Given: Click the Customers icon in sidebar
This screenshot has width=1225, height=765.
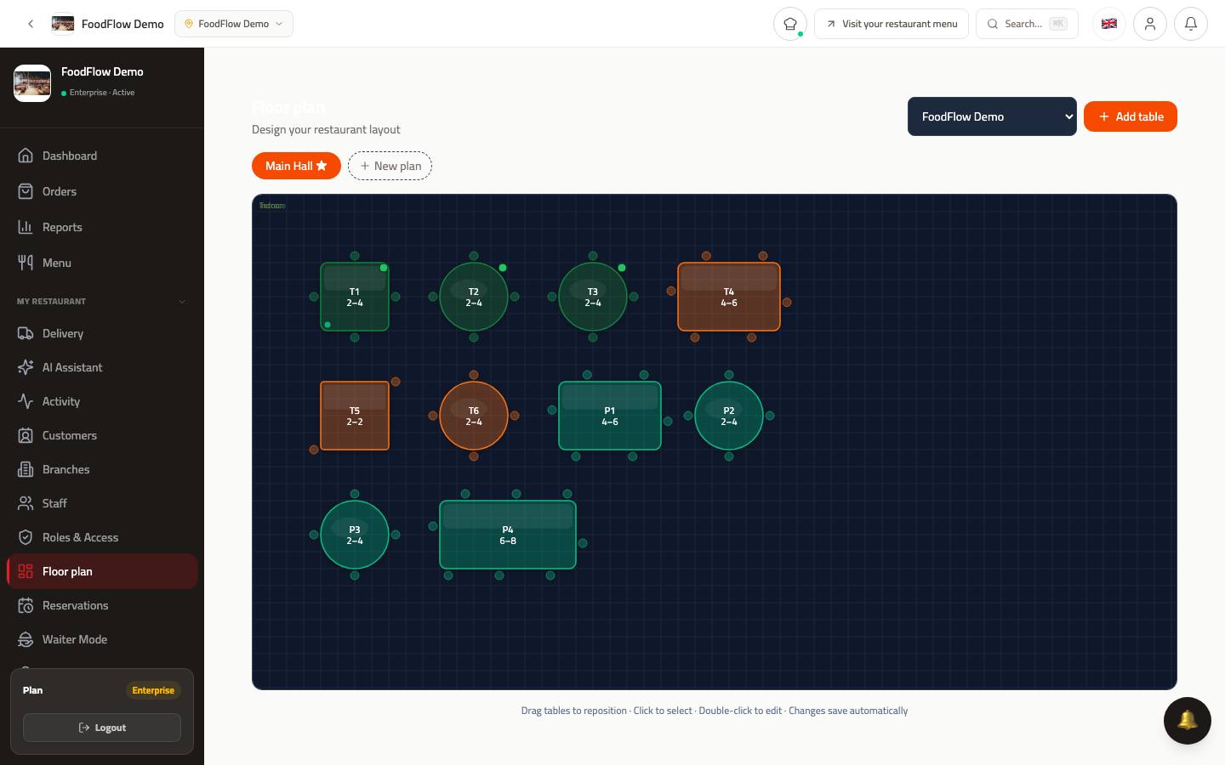Looking at the screenshot, I should click(26, 435).
